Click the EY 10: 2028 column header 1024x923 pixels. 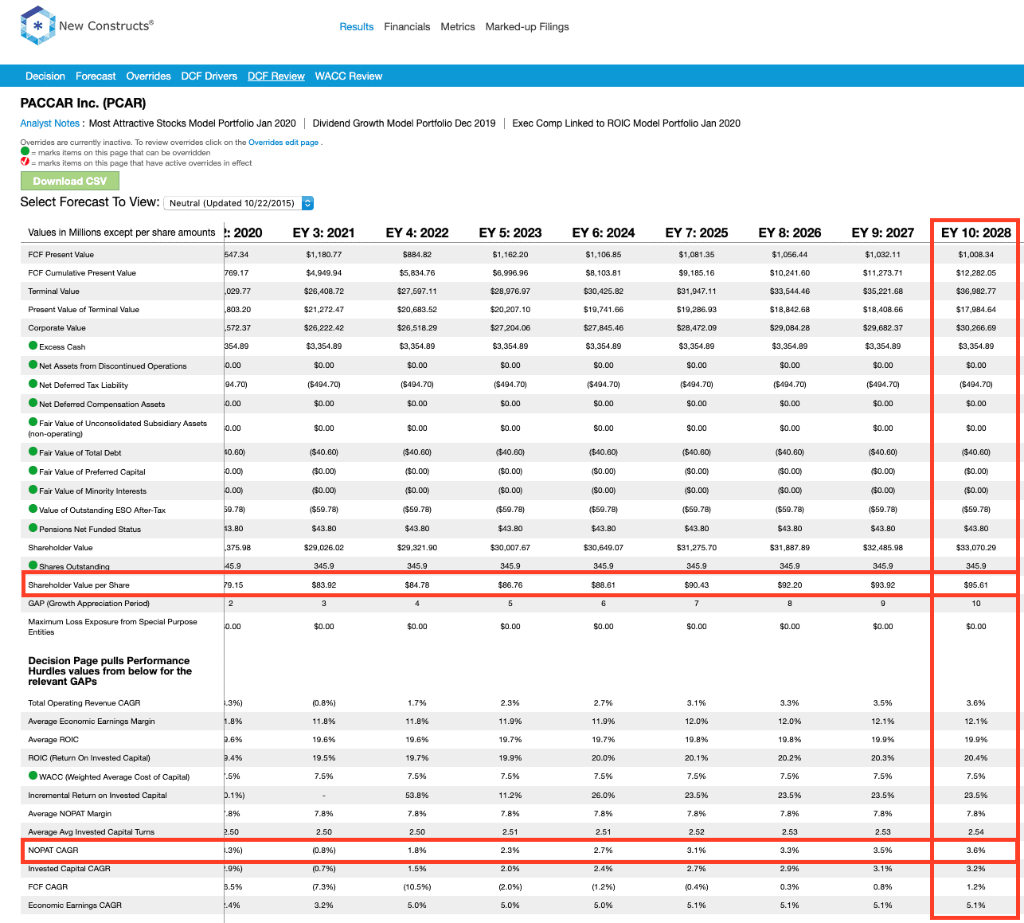976,233
